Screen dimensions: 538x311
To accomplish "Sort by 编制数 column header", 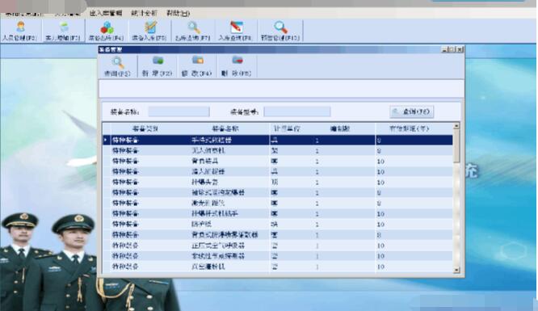I will [339, 128].
